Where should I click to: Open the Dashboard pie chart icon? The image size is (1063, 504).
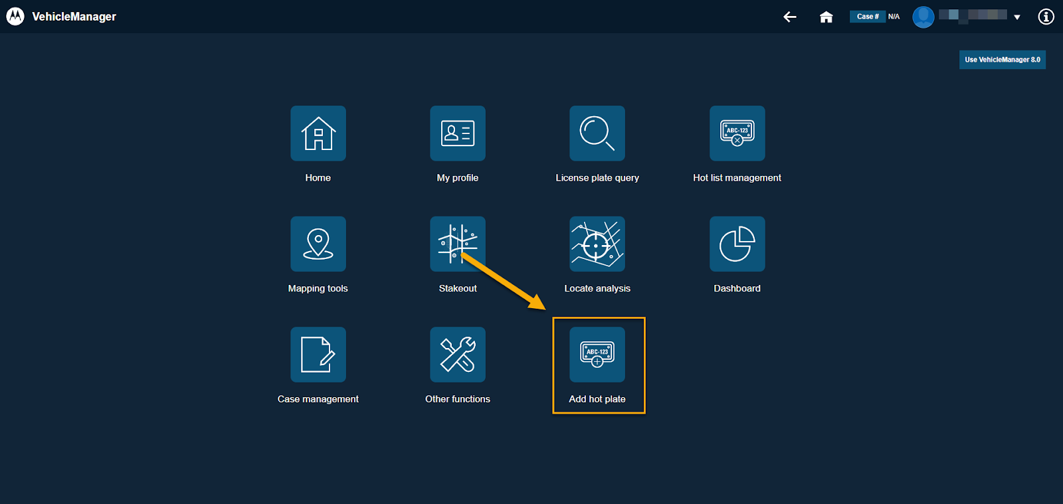click(x=737, y=244)
